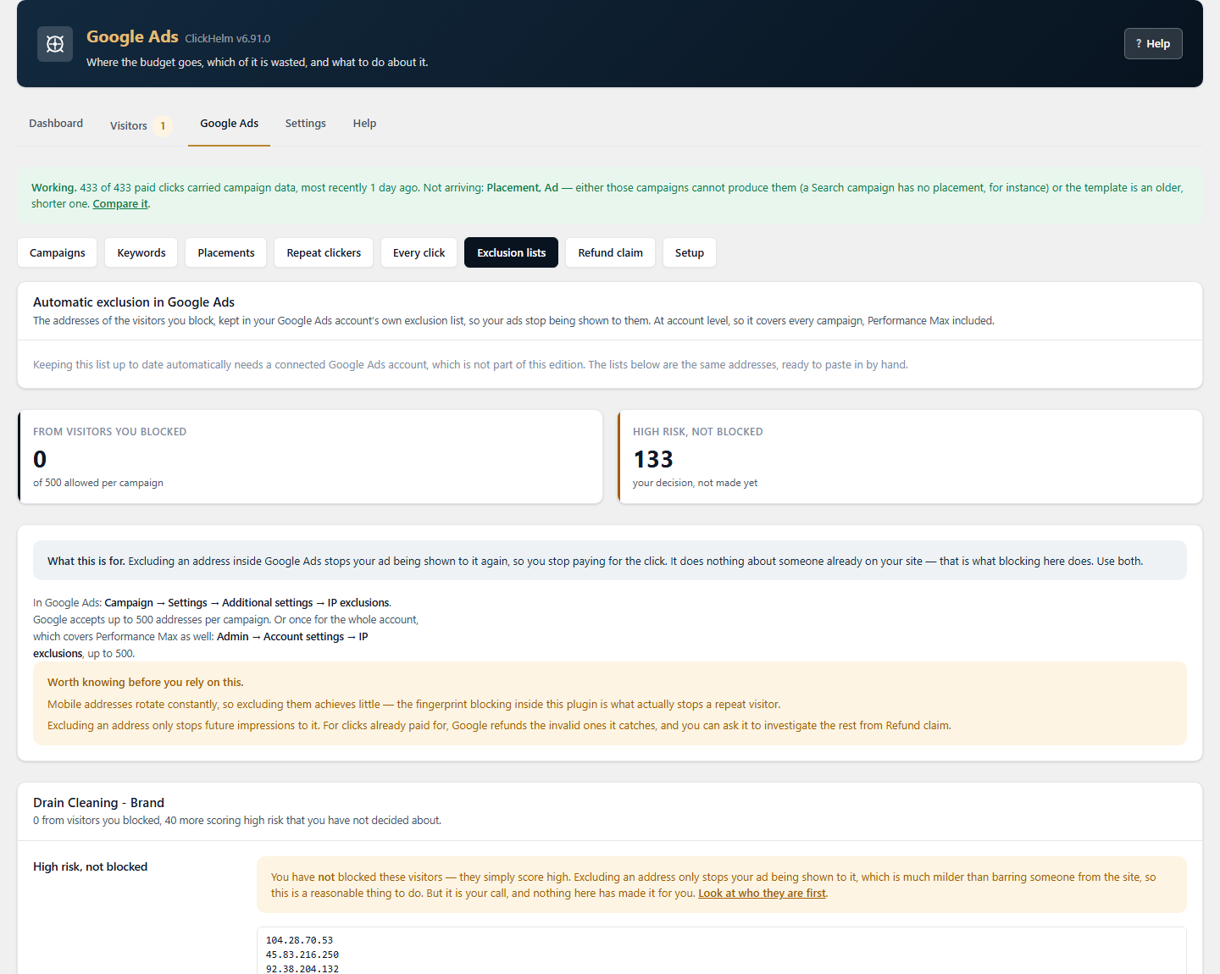1220x974 pixels.
Task: Click the 'of 500 allowed per campaign' text
Action: click(x=98, y=483)
